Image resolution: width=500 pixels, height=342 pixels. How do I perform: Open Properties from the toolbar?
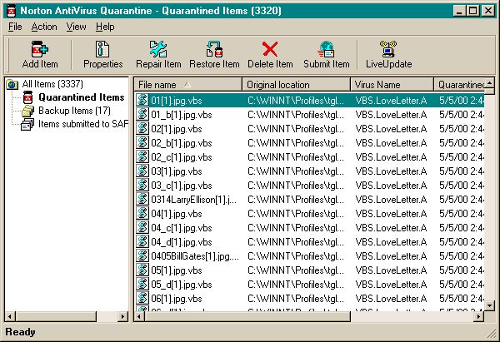click(102, 55)
